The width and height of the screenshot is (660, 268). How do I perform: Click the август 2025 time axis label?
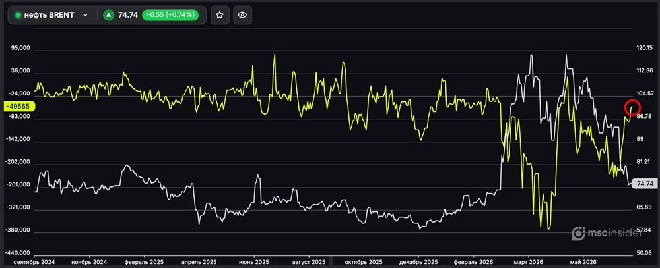pos(310,261)
